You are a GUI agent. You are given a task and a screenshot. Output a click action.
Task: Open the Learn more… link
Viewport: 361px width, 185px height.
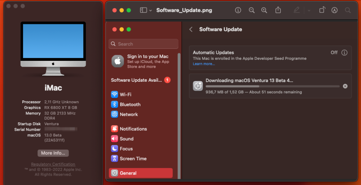[x=204, y=64]
